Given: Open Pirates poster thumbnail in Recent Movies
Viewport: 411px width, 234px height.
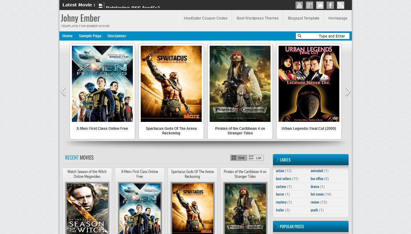Looking at the screenshot, I should [x=245, y=209].
